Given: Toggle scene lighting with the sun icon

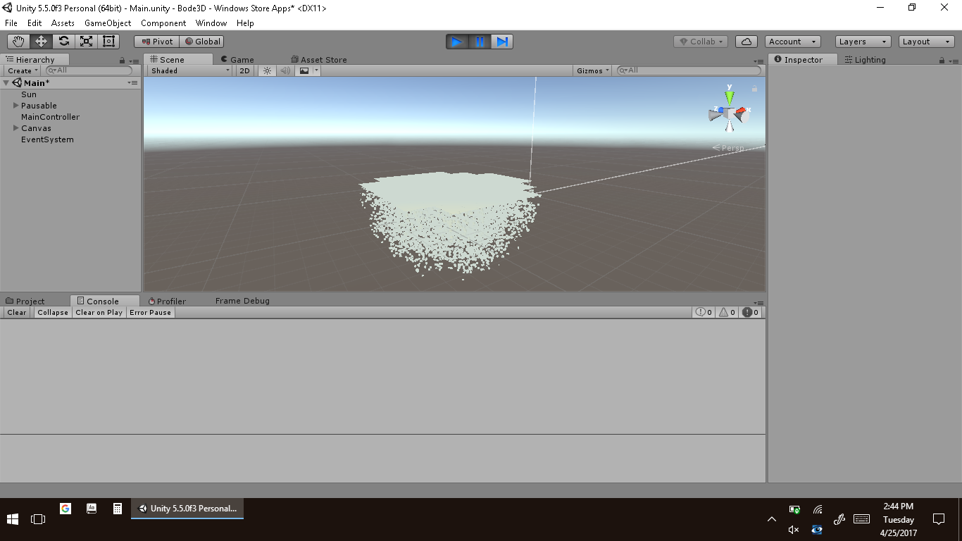Looking at the screenshot, I should click(267, 70).
